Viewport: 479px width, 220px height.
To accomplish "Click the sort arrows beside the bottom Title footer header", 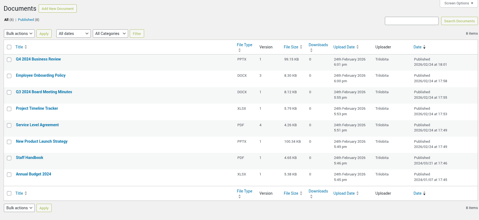I will pos(26,193).
